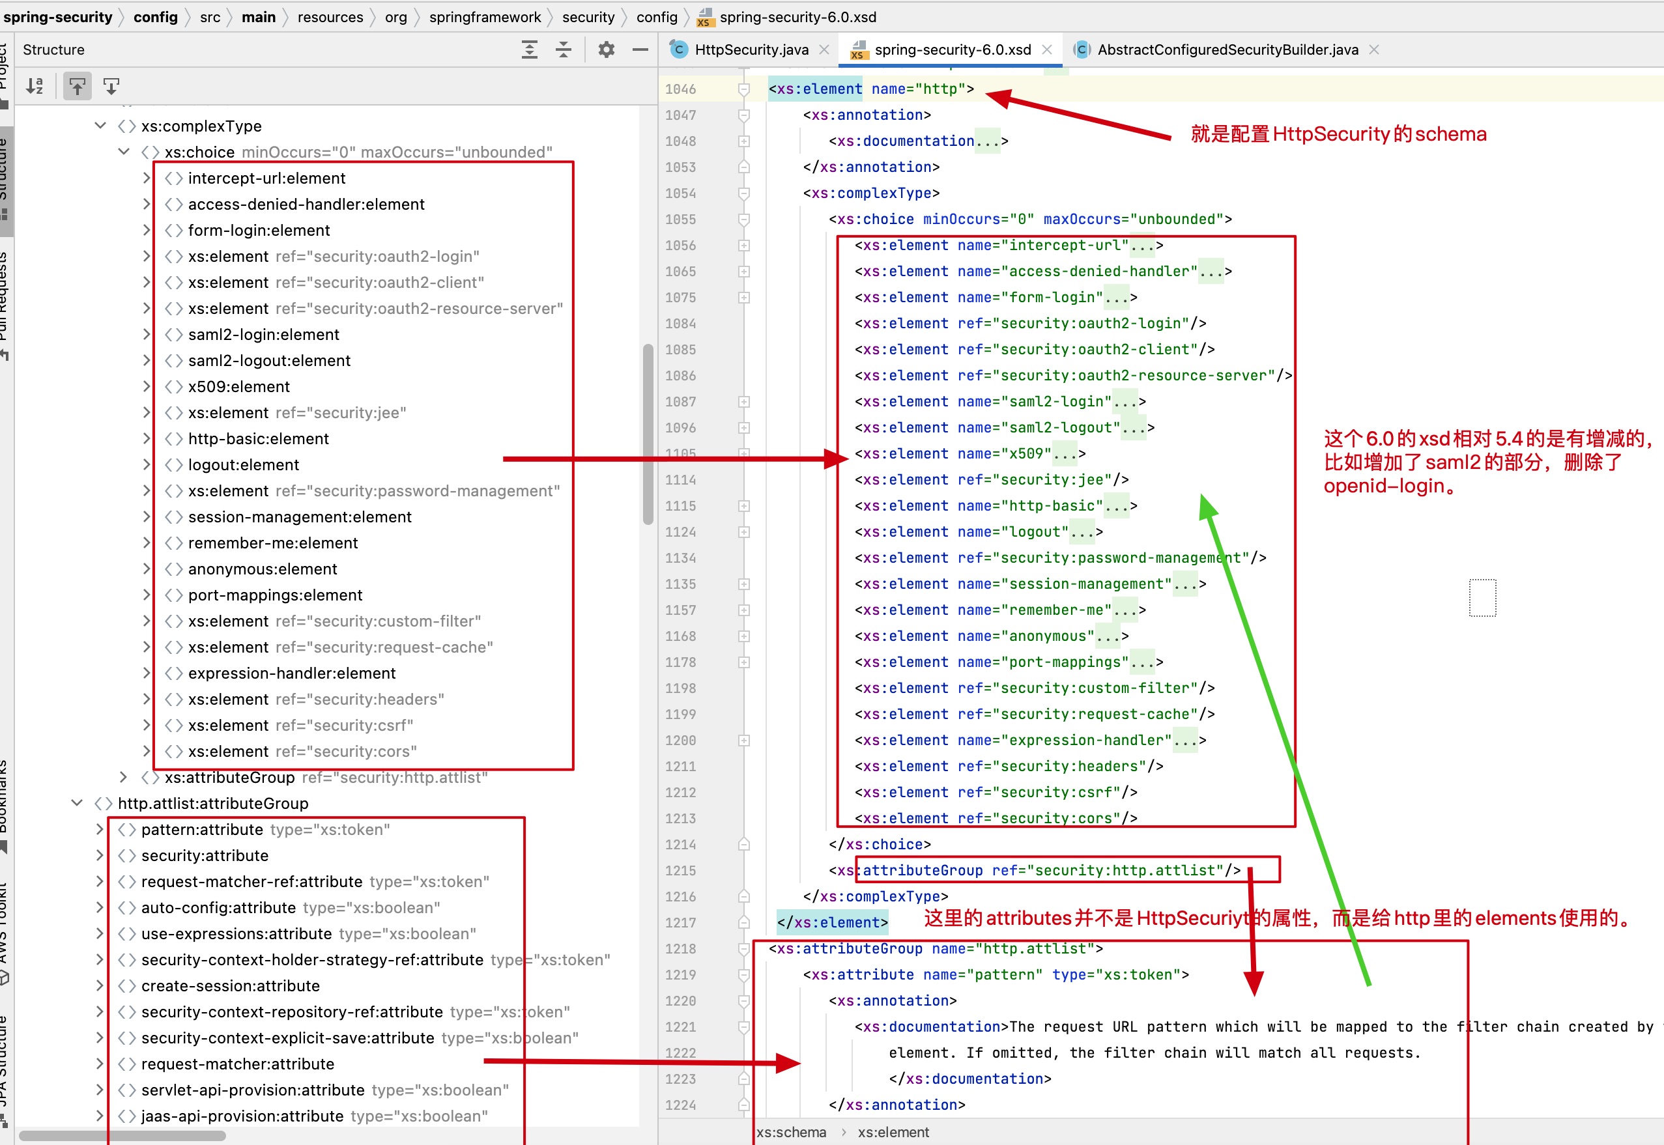Expand saml2-login:element node
The height and width of the screenshot is (1145, 1664).
click(x=147, y=334)
